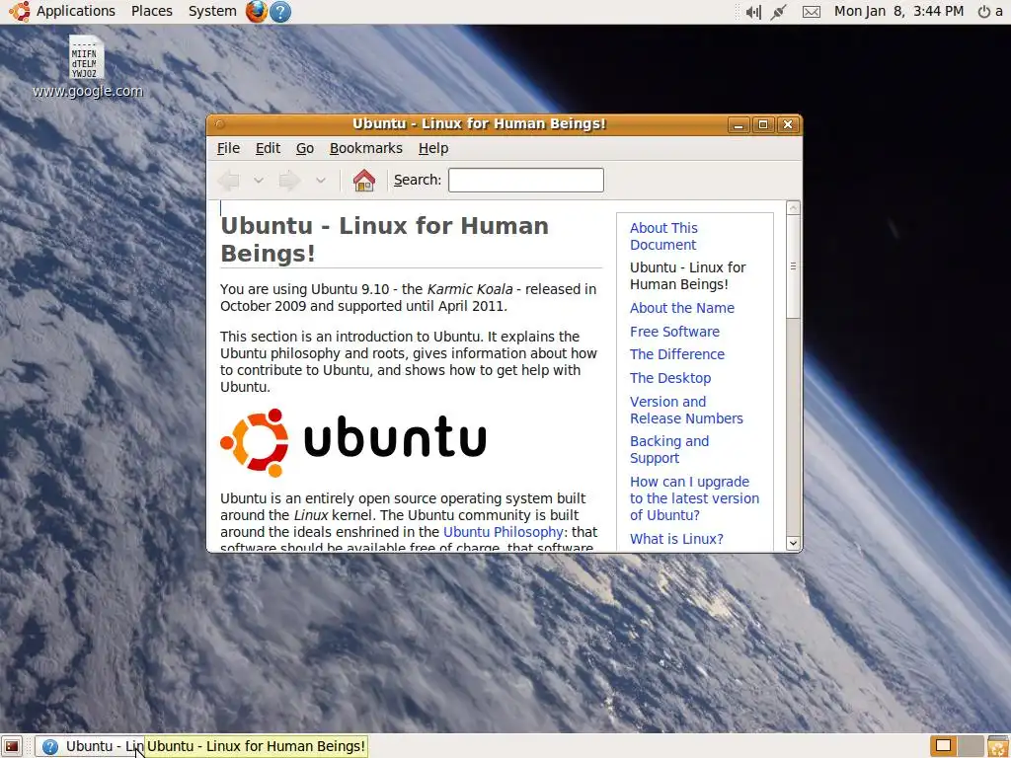
Task: Open the Edit menu
Action: tap(268, 148)
